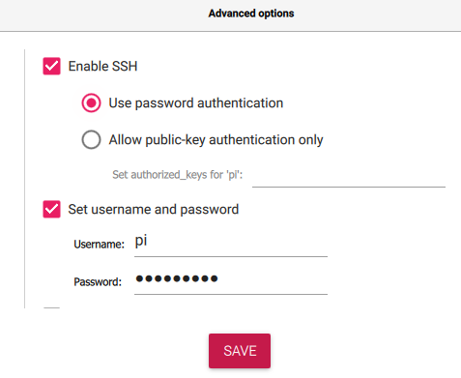Click the 'Enable SSH' label text

[x=102, y=66]
